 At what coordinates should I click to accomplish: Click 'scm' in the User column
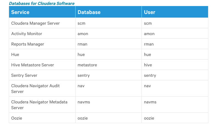148,23
